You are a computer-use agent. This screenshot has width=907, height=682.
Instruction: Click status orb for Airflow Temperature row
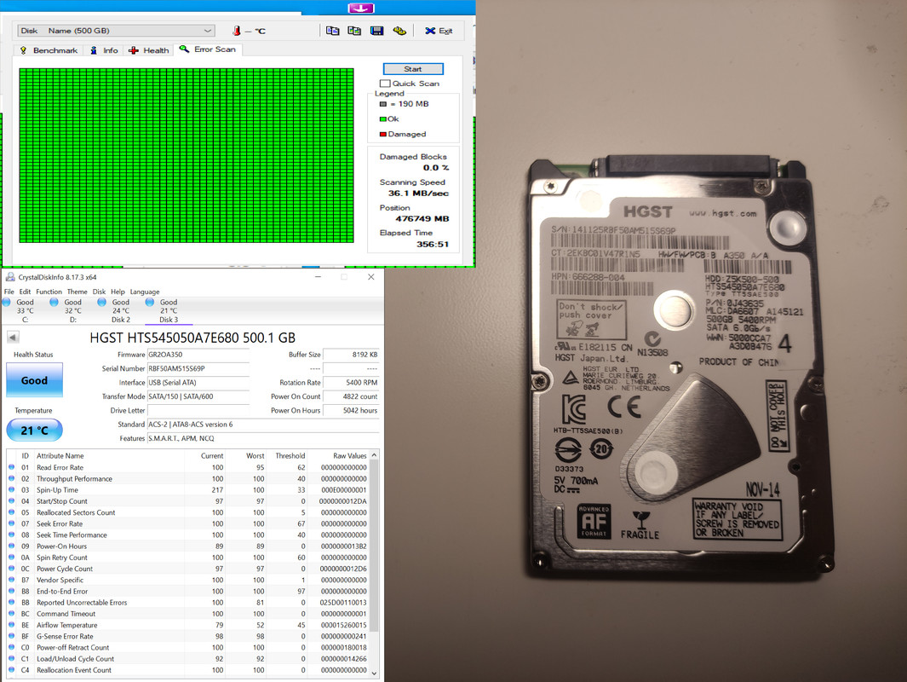pos(12,625)
